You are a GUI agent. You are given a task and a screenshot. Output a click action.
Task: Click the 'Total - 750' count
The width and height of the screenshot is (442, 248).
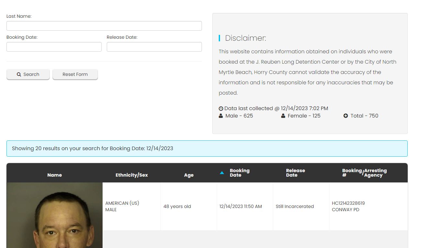pos(364,116)
